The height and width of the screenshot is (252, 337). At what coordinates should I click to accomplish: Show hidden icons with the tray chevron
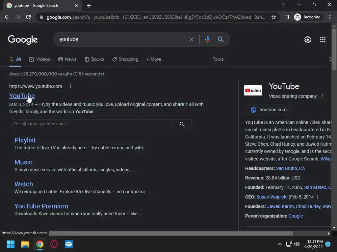(280, 244)
